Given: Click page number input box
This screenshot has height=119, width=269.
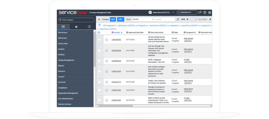Looking at the screenshot, I should point(194,19).
